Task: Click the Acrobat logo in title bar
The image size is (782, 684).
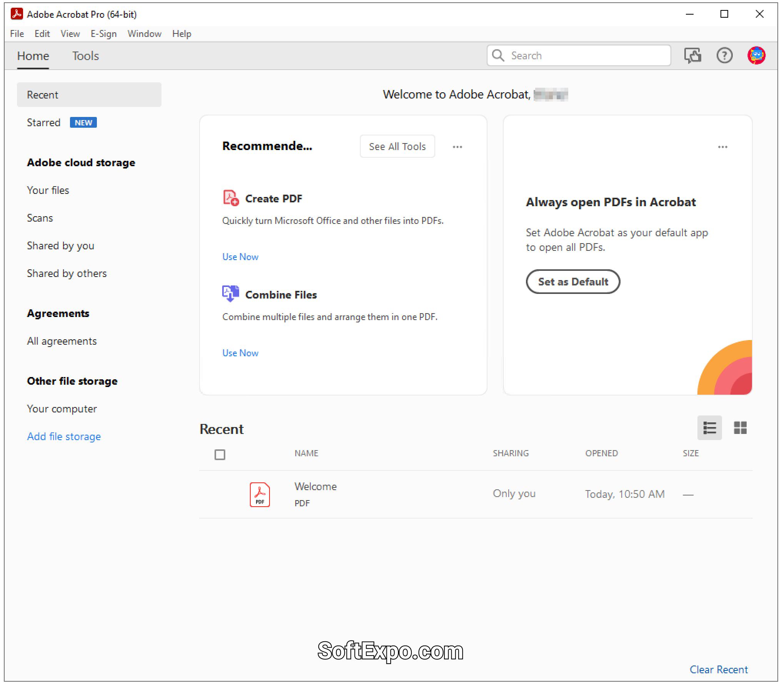Action: click(x=17, y=14)
